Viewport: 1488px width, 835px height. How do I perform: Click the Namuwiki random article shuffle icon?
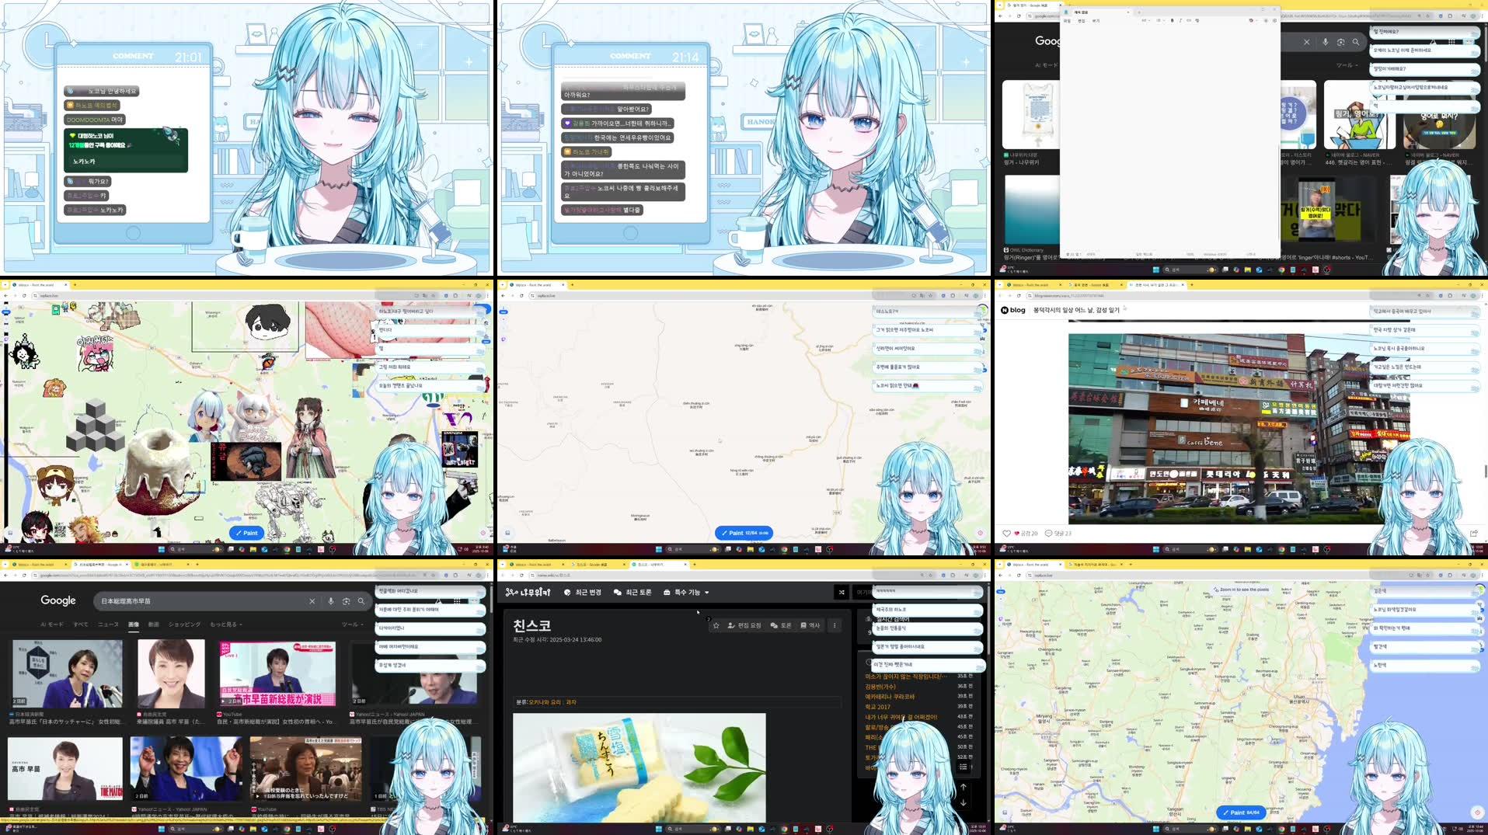(841, 593)
